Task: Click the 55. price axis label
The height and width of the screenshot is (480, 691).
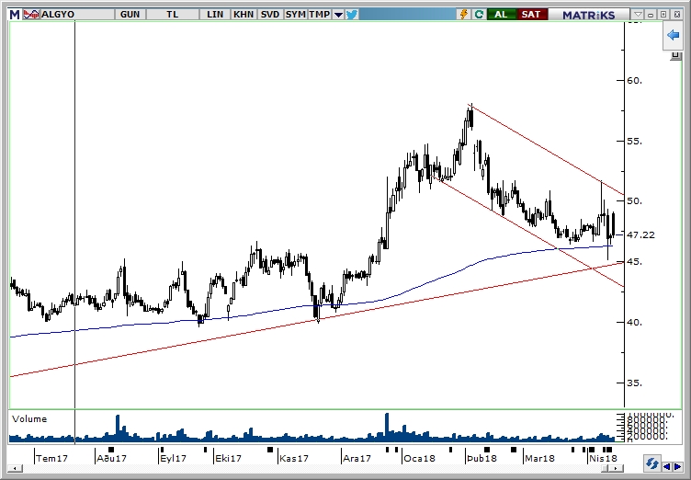Action: [x=635, y=142]
